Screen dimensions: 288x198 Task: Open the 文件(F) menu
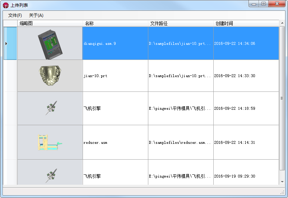[x=15, y=15]
